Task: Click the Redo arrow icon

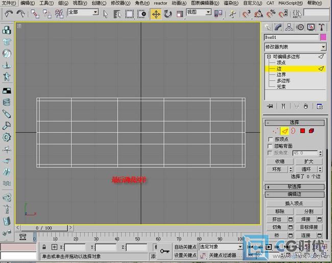Action: pos(20,14)
